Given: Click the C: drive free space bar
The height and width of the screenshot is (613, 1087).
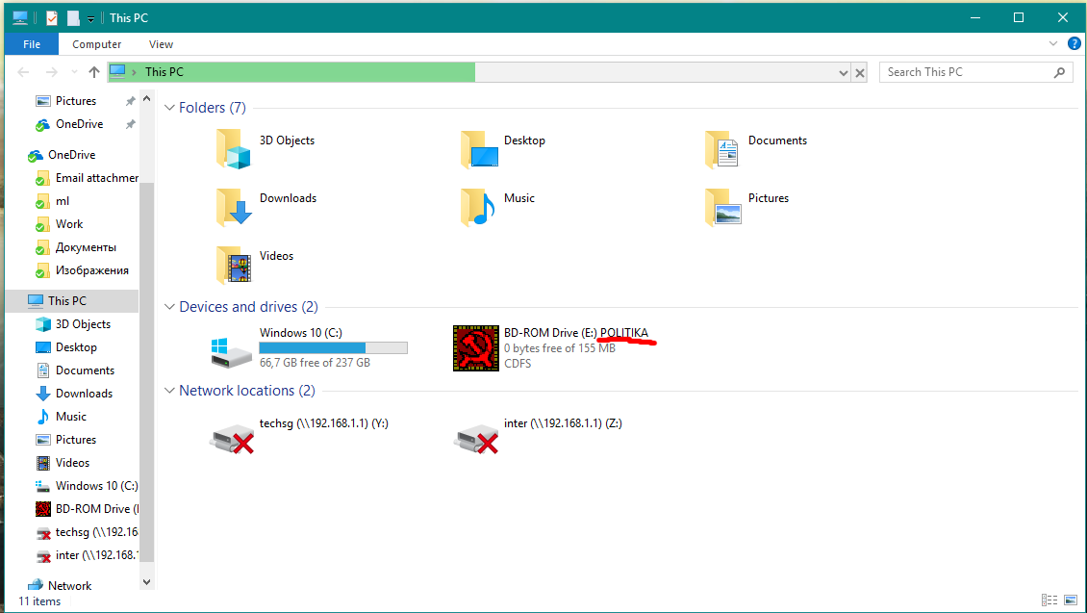Looking at the screenshot, I should (334, 348).
